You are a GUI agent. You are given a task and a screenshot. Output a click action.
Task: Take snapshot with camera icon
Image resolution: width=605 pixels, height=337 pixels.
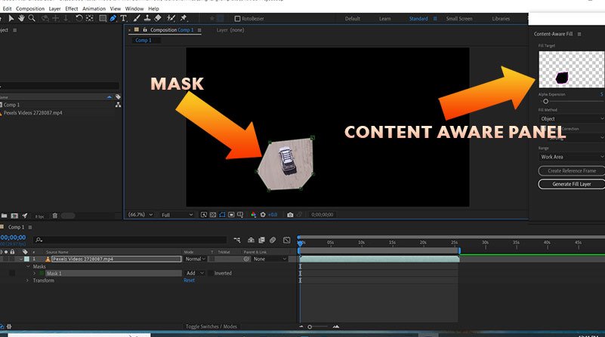[290, 215]
